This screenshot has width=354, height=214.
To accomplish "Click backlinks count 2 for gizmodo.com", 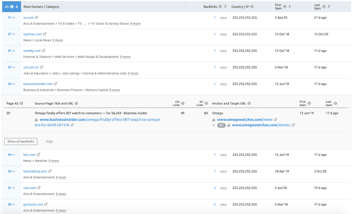I will (215, 204).
